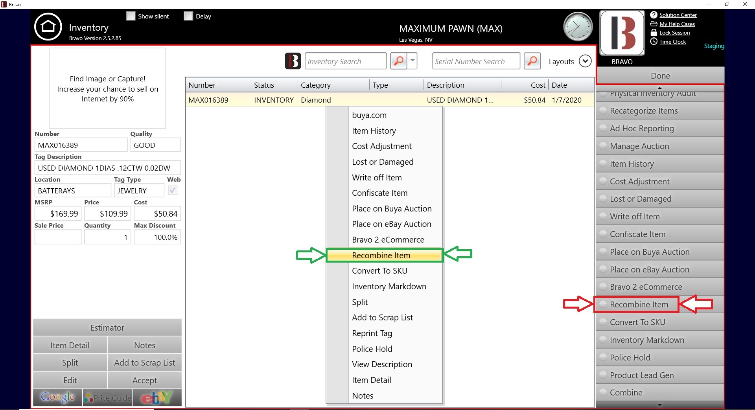Toggle the Show silent checkbox
This screenshot has width=755, height=410.
pos(131,16)
